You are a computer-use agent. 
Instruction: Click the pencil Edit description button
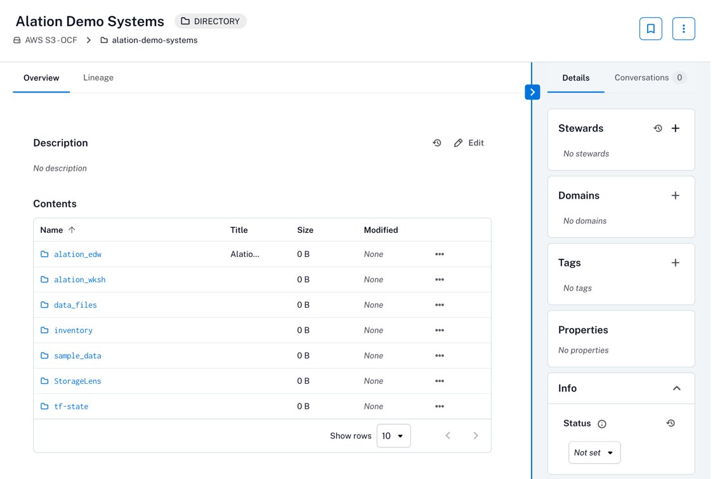[x=469, y=143]
